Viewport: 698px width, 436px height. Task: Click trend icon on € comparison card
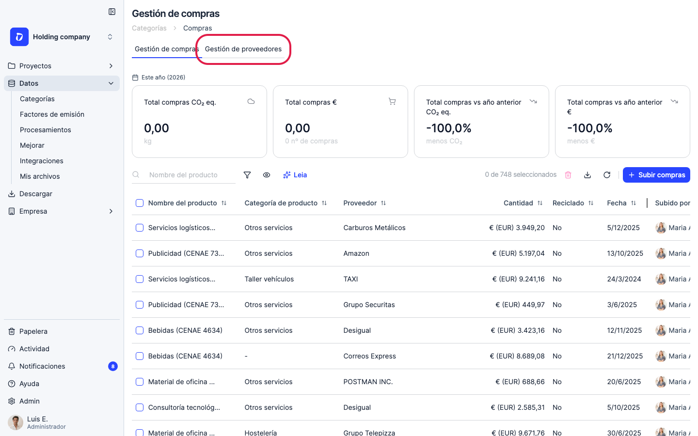(674, 101)
